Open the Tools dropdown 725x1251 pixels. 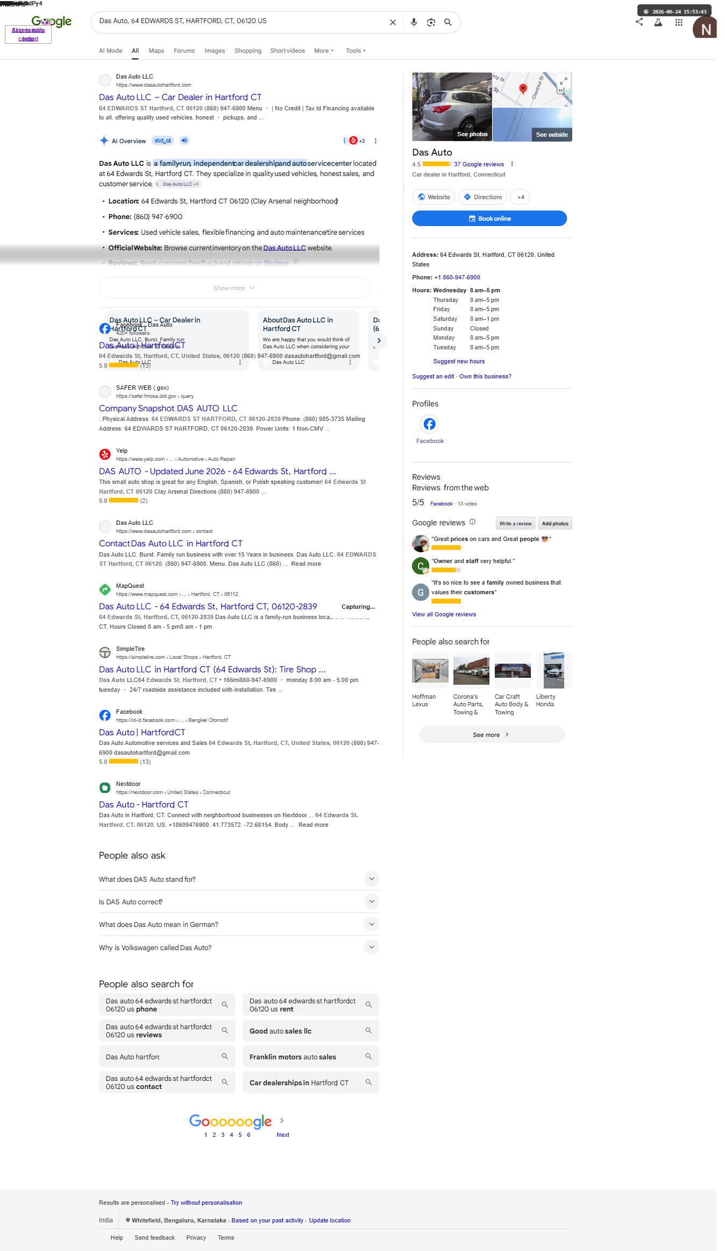click(356, 51)
